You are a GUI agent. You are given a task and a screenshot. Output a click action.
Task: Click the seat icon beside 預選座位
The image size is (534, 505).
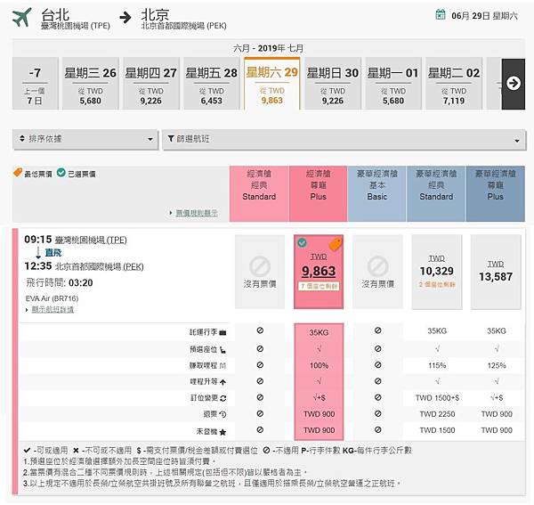[222, 350]
